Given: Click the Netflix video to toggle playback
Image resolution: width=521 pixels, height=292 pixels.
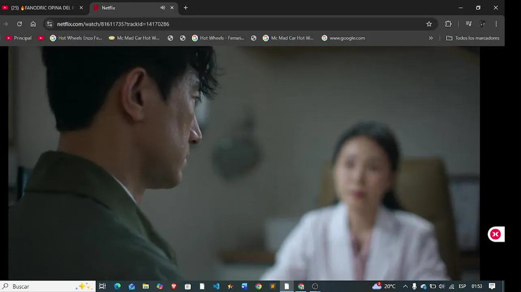Looking at the screenshot, I should point(244,163).
